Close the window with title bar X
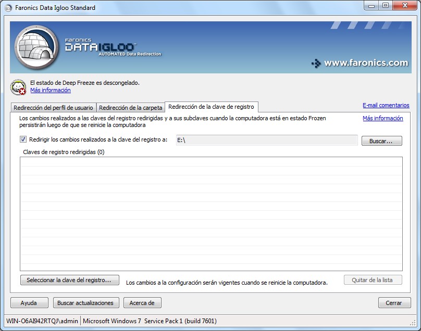421x331 pixels. (405, 5)
